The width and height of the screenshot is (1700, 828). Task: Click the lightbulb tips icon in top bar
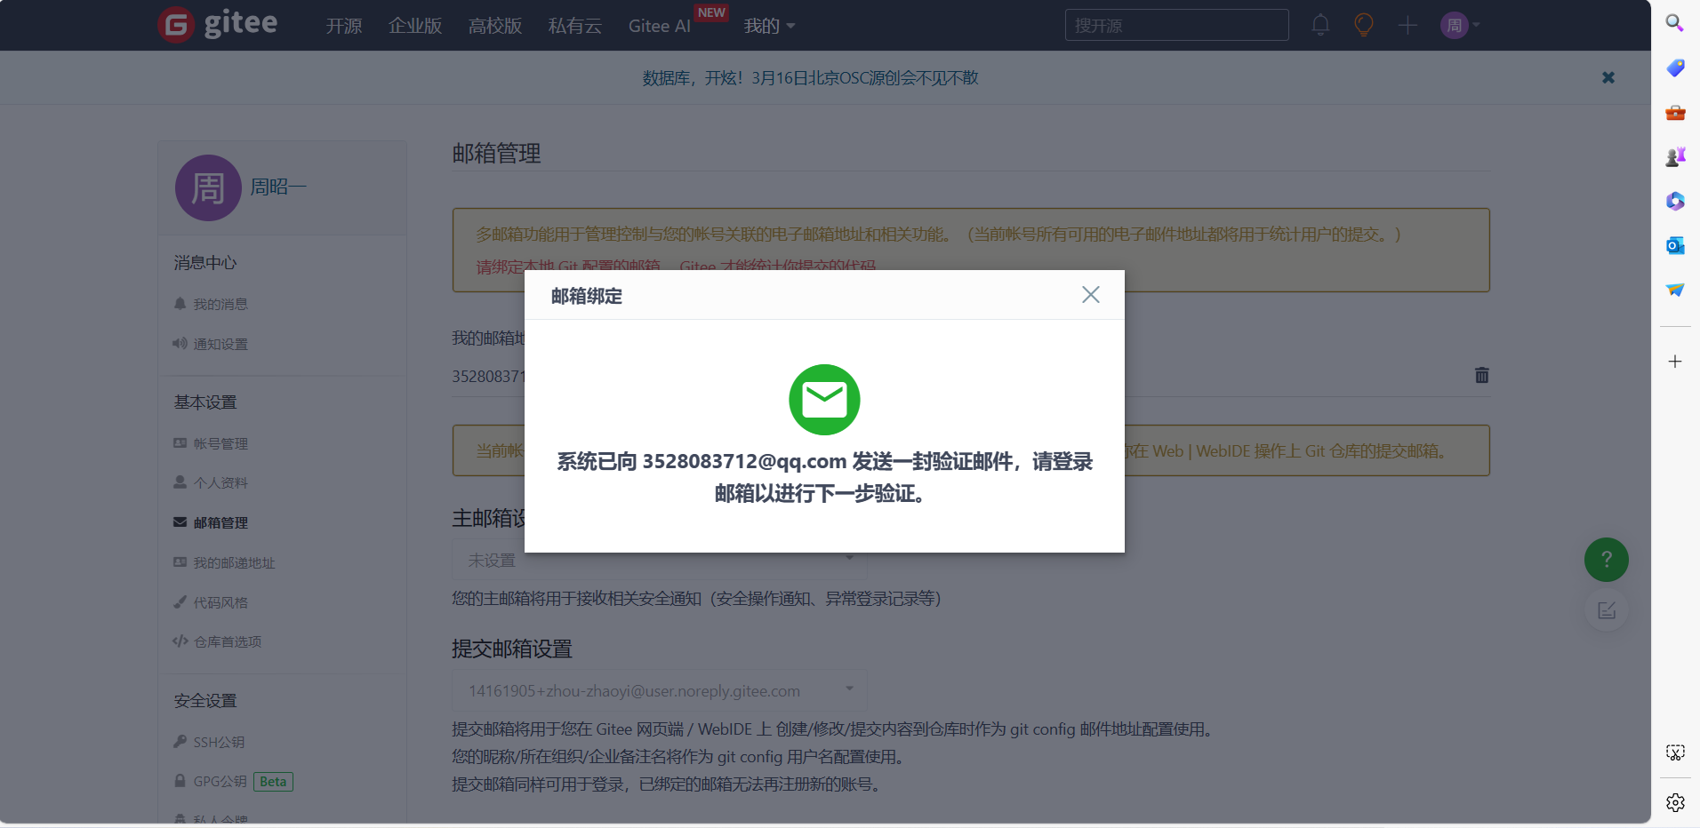click(x=1363, y=25)
